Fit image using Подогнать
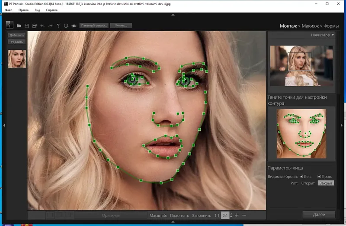 (179, 216)
